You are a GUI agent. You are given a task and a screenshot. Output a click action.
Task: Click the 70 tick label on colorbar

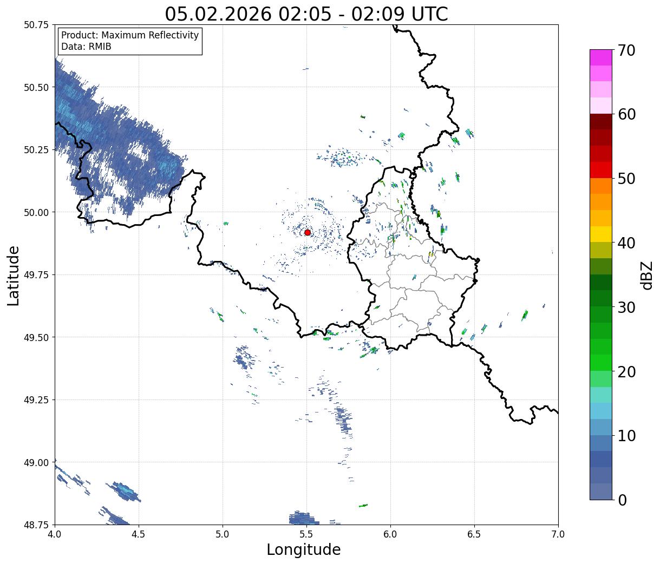click(626, 50)
